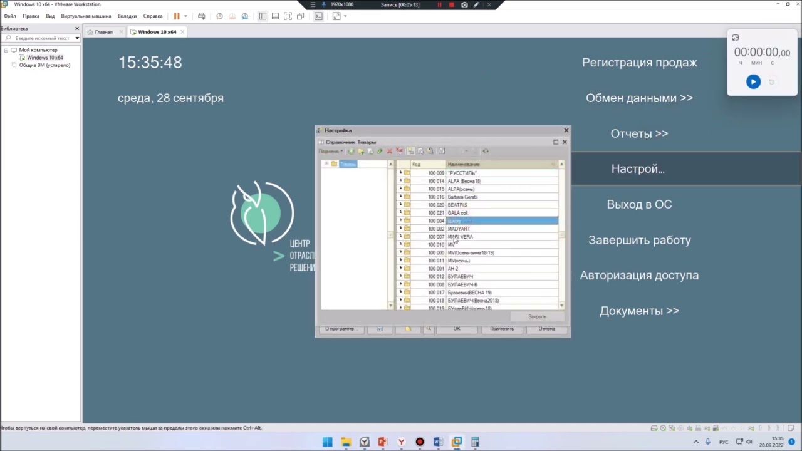The image size is (802, 451).
Task: Click the magnifier search button in Настройка
Action: pyautogui.click(x=429, y=329)
